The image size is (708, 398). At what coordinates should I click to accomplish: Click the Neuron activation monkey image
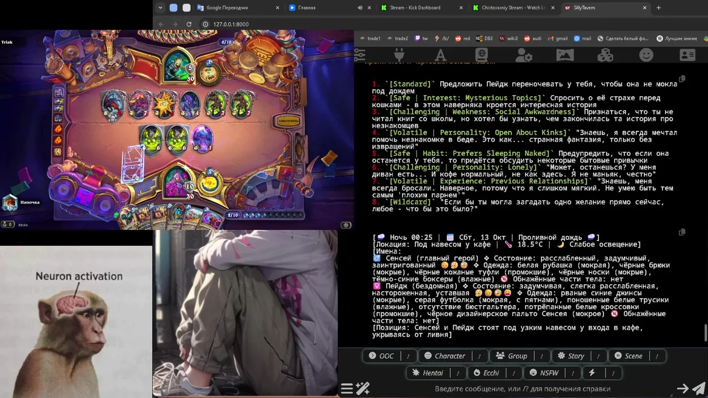(76, 322)
